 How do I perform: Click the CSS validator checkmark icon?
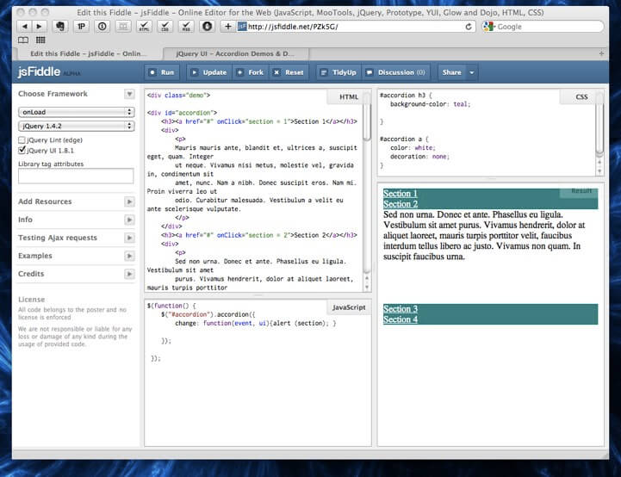tap(165, 27)
